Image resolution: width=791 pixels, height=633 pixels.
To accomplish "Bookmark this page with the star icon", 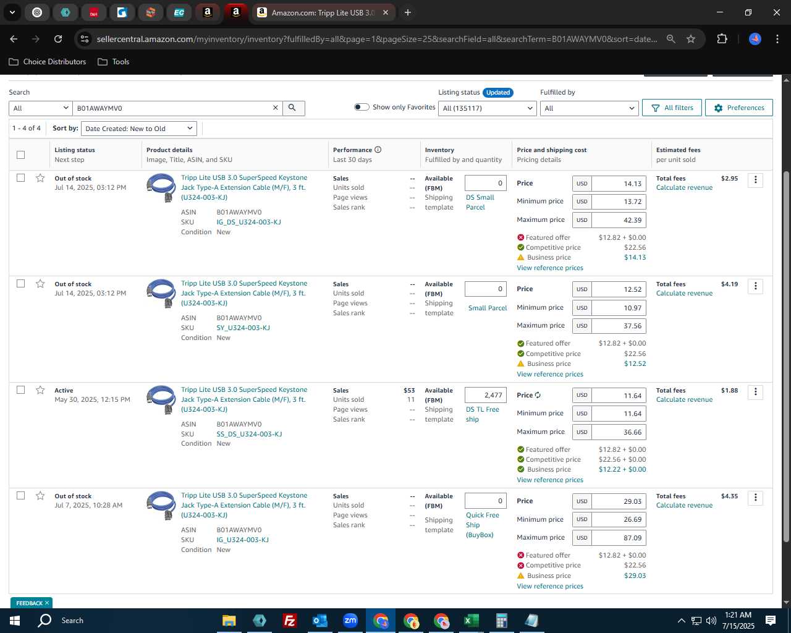I will pyautogui.click(x=691, y=39).
